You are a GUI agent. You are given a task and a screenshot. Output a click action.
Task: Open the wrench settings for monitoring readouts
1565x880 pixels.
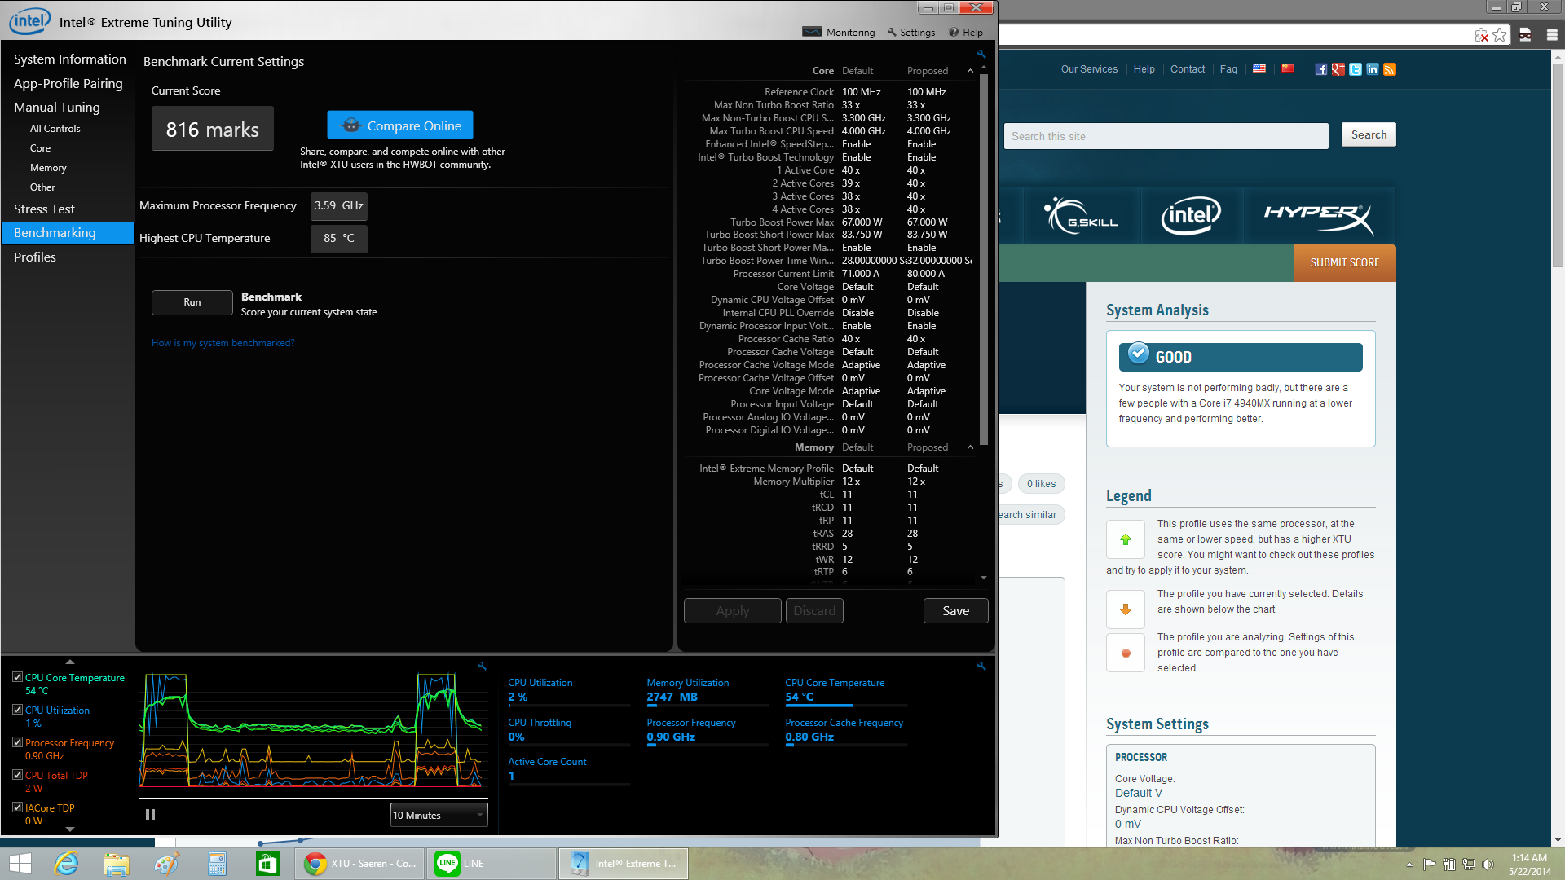click(x=981, y=666)
